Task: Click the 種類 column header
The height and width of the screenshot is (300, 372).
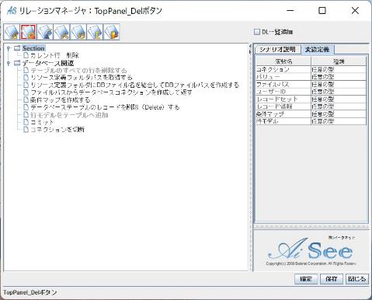Action: point(339,61)
